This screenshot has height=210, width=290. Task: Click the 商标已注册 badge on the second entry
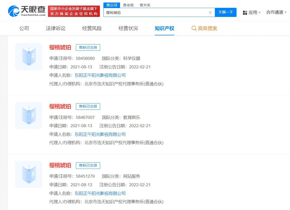88,106
